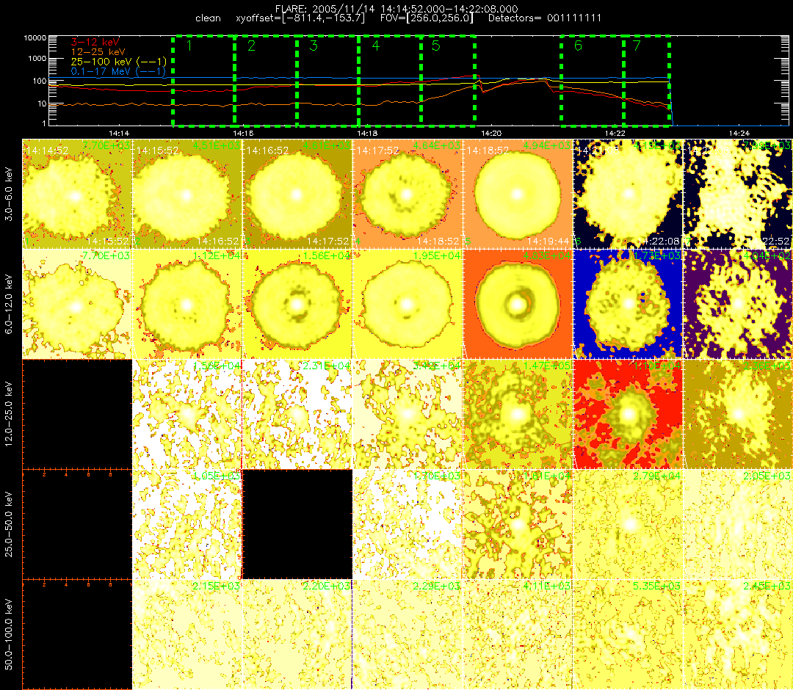Open the 3-6 keV image starting 14:18:52

[518, 194]
